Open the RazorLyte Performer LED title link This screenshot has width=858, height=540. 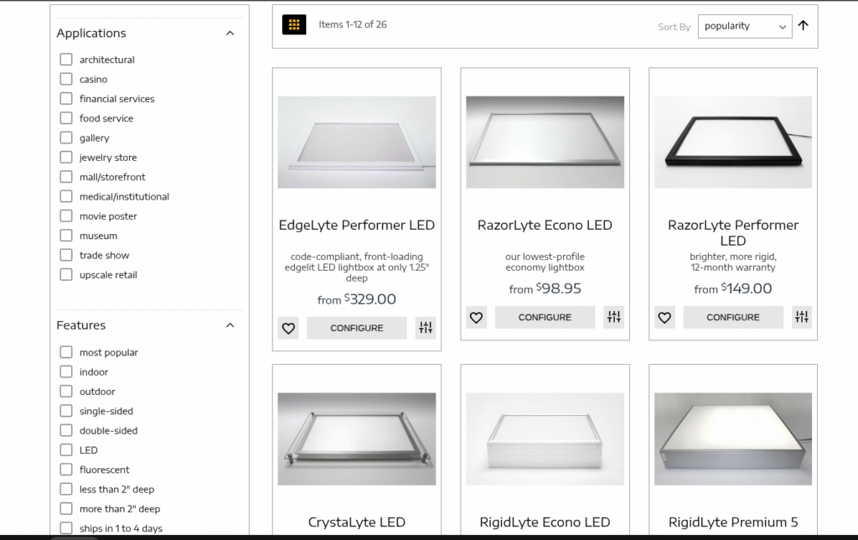tap(733, 232)
